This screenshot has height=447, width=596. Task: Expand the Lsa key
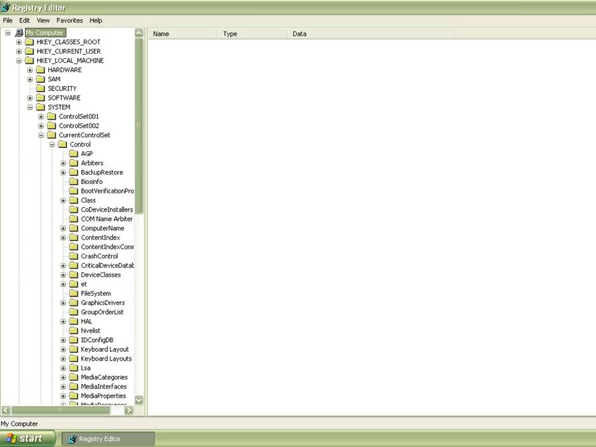(x=63, y=368)
